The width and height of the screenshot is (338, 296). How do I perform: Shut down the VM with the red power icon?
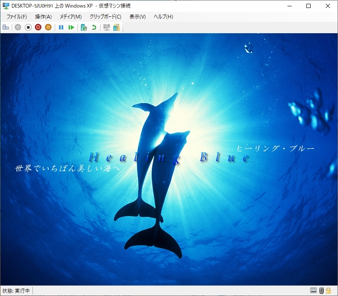tap(38, 27)
